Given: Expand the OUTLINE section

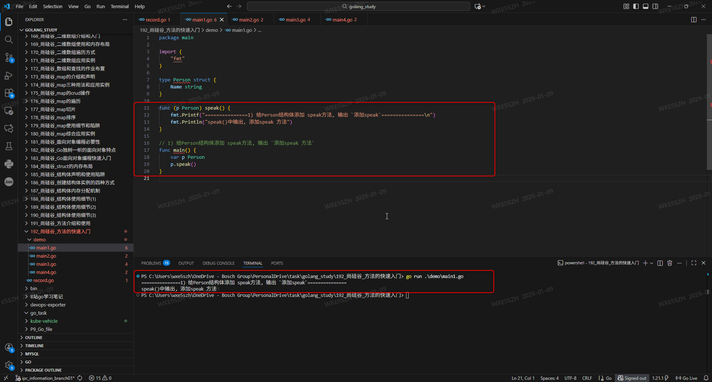Looking at the screenshot, I should [x=34, y=338].
